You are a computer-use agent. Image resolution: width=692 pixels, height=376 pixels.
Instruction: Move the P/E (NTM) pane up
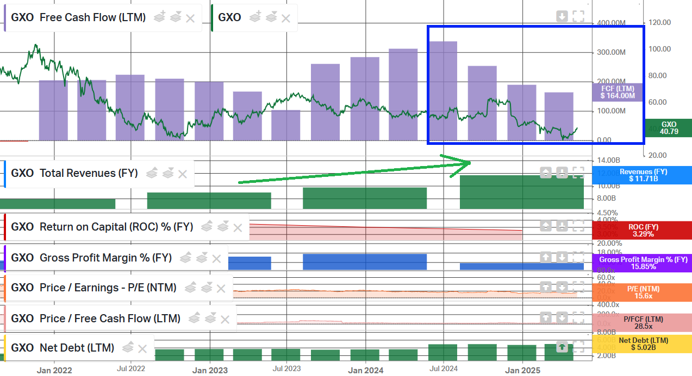(x=546, y=287)
